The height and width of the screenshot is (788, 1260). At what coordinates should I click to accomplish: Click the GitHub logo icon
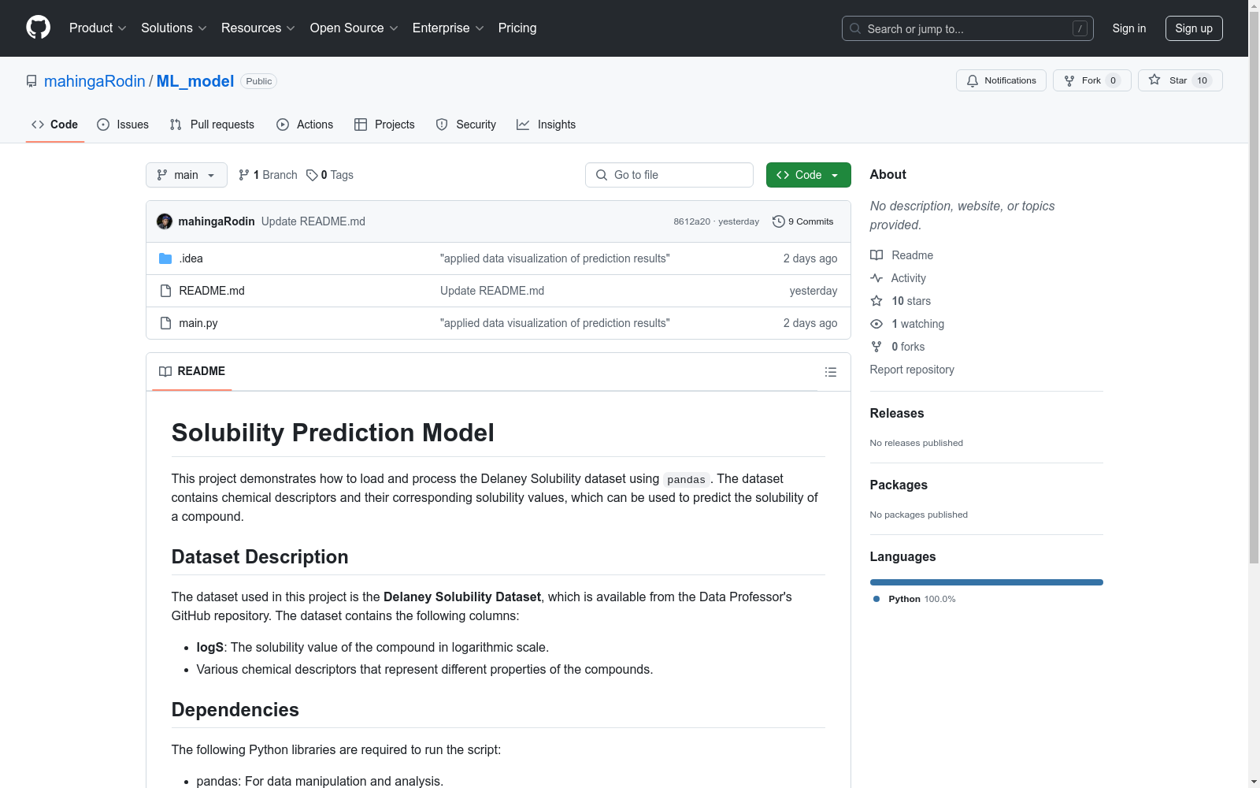click(x=38, y=28)
